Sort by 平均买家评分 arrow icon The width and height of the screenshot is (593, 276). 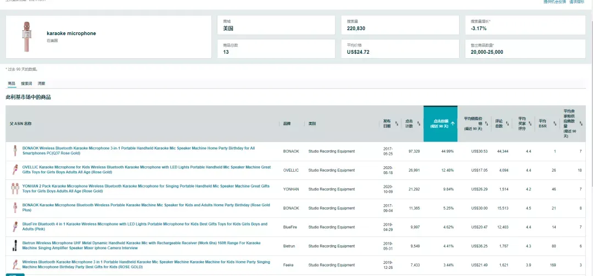(x=531, y=123)
